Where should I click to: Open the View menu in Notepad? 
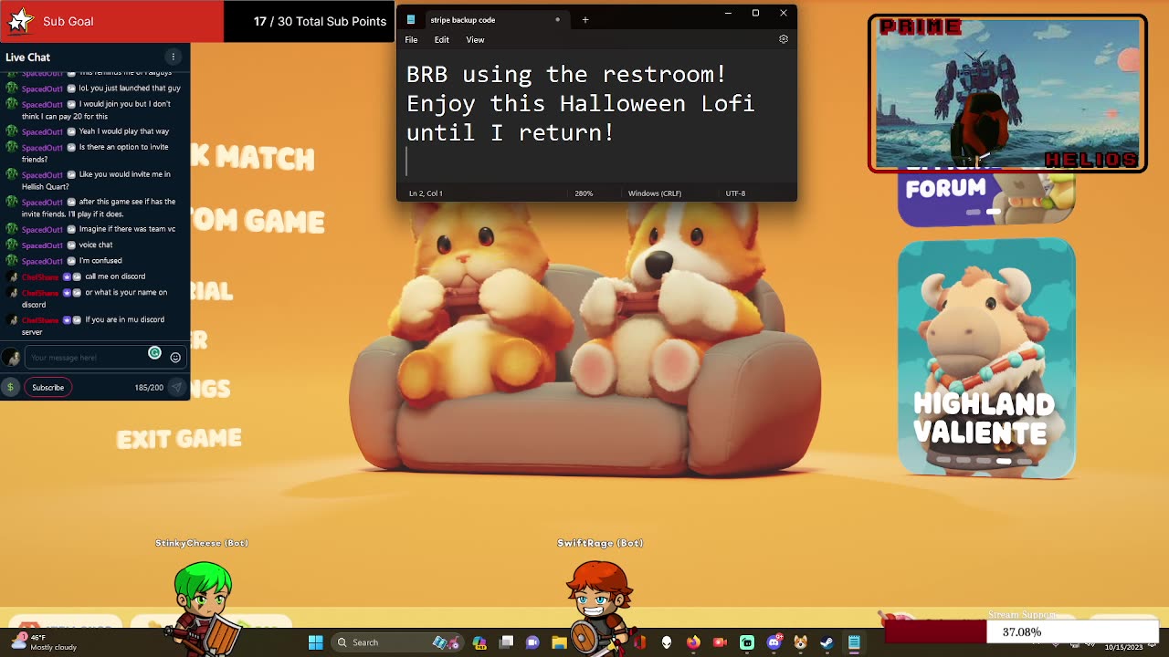(x=475, y=39)
